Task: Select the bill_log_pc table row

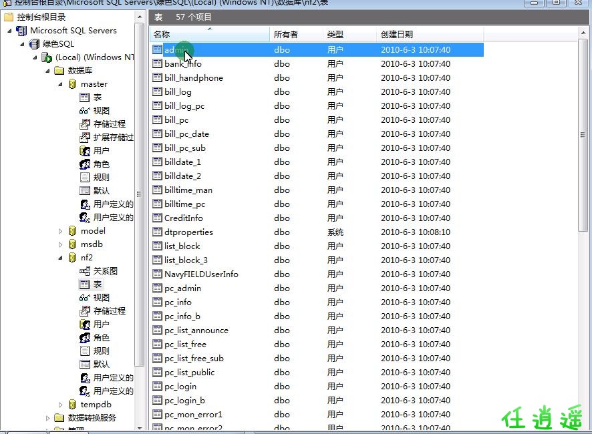Action: (317, 105)
